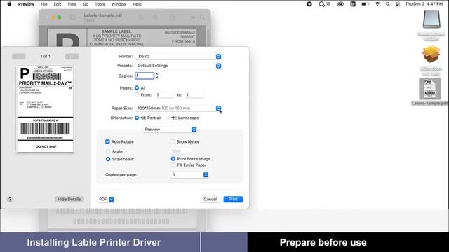Open the Window menu
This screenshot has height=252, width=449.
pos(119,4)
